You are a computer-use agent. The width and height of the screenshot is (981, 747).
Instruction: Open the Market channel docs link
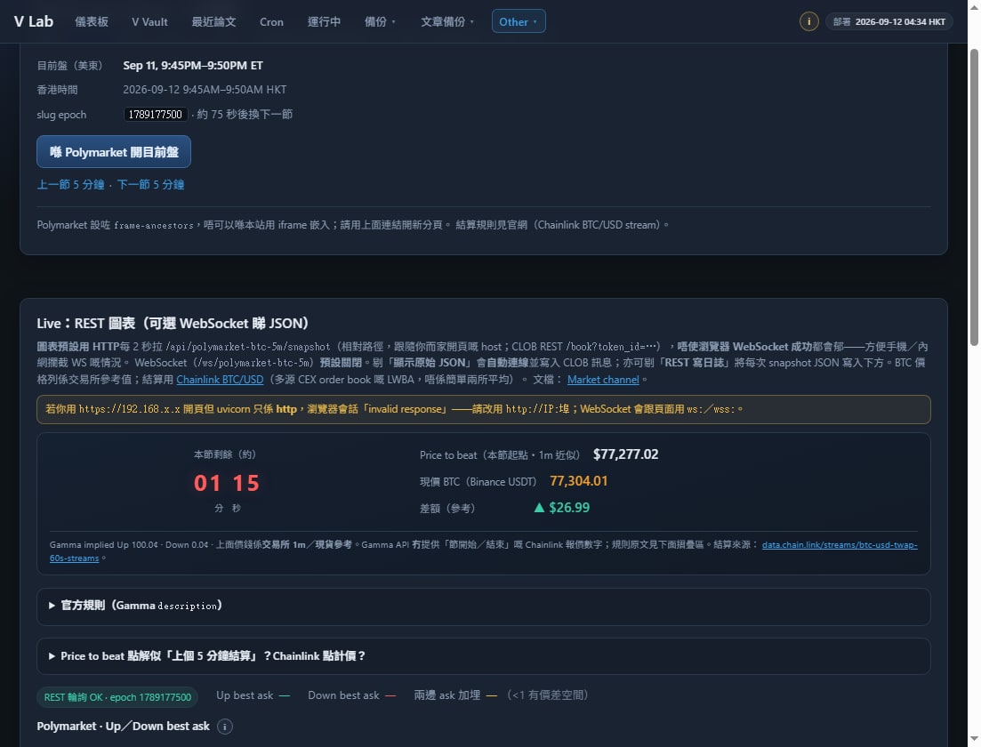[603, 379]
